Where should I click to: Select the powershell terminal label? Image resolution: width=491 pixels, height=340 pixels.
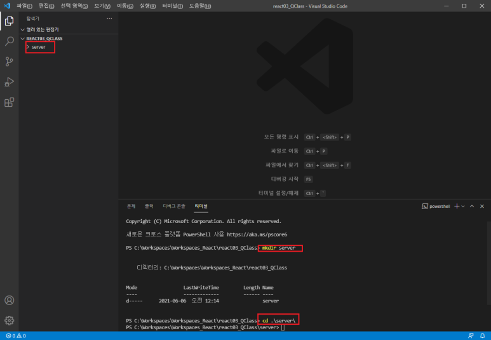coord(436,206)
